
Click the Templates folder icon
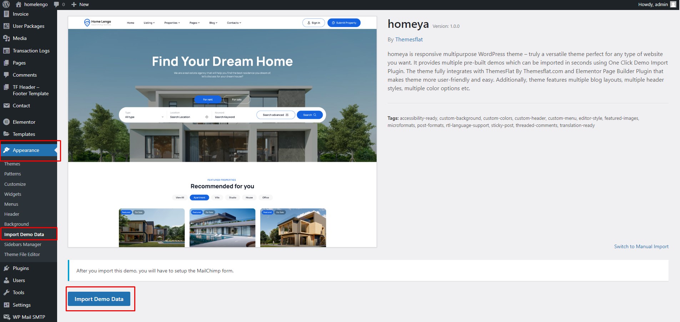6,134
